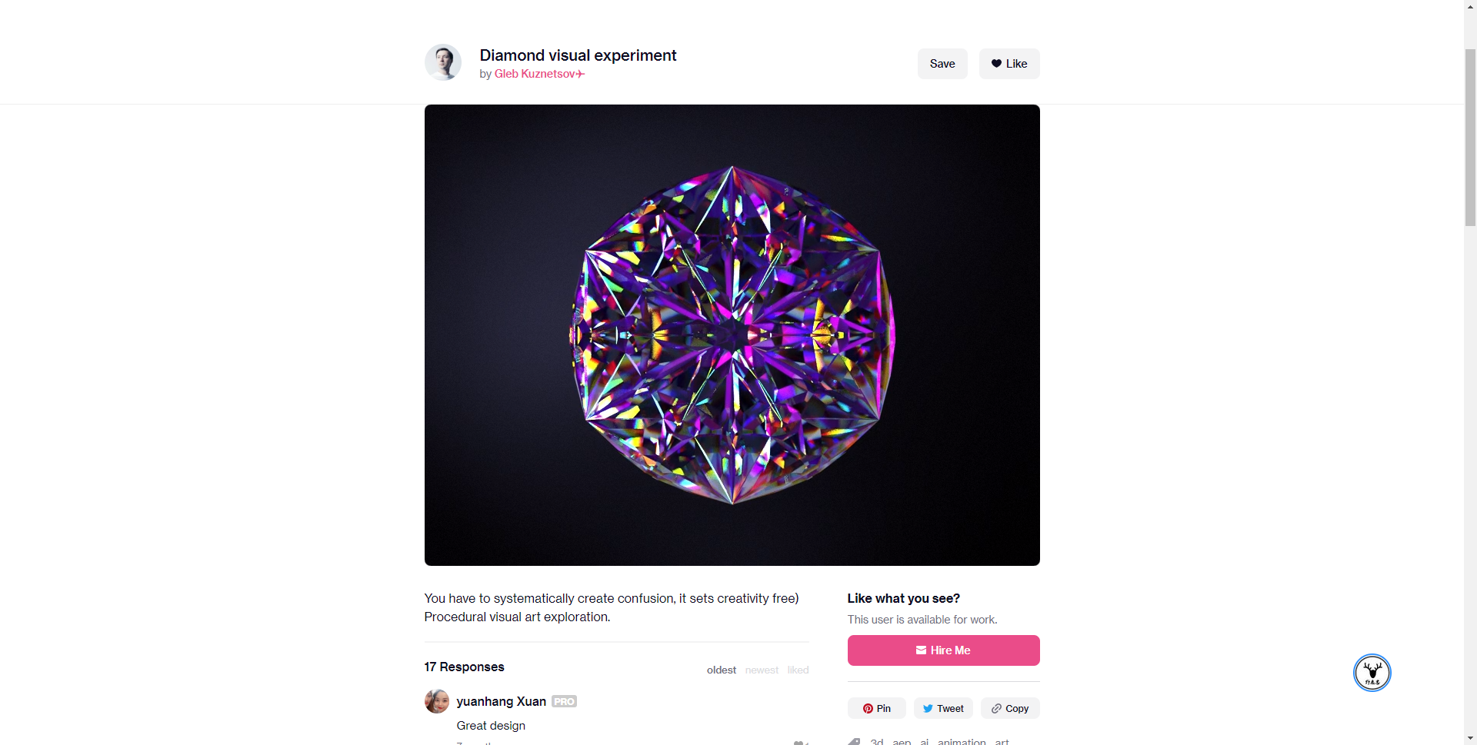Open the 3d tag
This screenshot has width=1477, height=745.
tap(877, 741)
